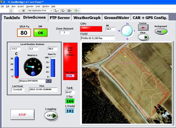Open the Tools menu

(x=38, y=6)
